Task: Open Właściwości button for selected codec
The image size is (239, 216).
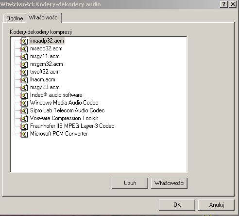Action: pyautogui.click(x=169, y=183)
